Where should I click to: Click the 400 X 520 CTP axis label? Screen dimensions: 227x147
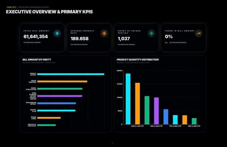click(156, 126)
